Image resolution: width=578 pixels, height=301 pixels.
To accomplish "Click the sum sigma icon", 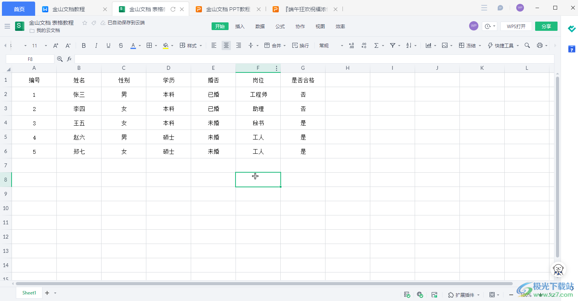I will [376, 45].
